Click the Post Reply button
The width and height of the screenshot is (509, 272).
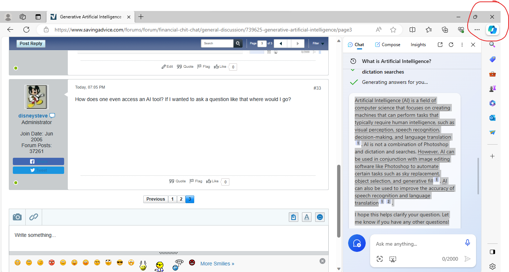31,44
